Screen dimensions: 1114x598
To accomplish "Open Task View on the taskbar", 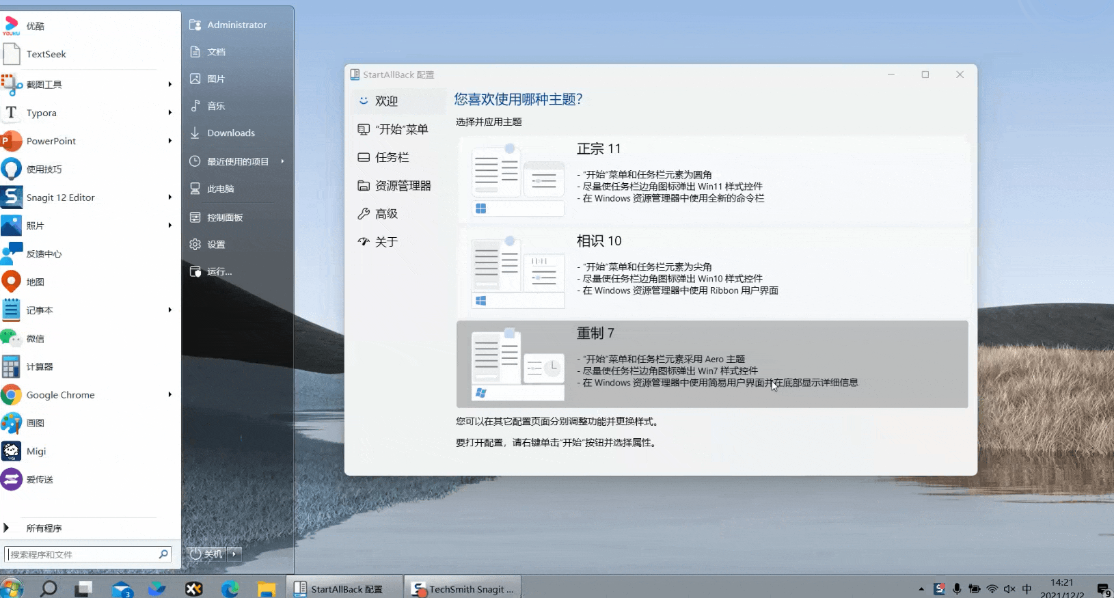I will [x=84, y=588].
